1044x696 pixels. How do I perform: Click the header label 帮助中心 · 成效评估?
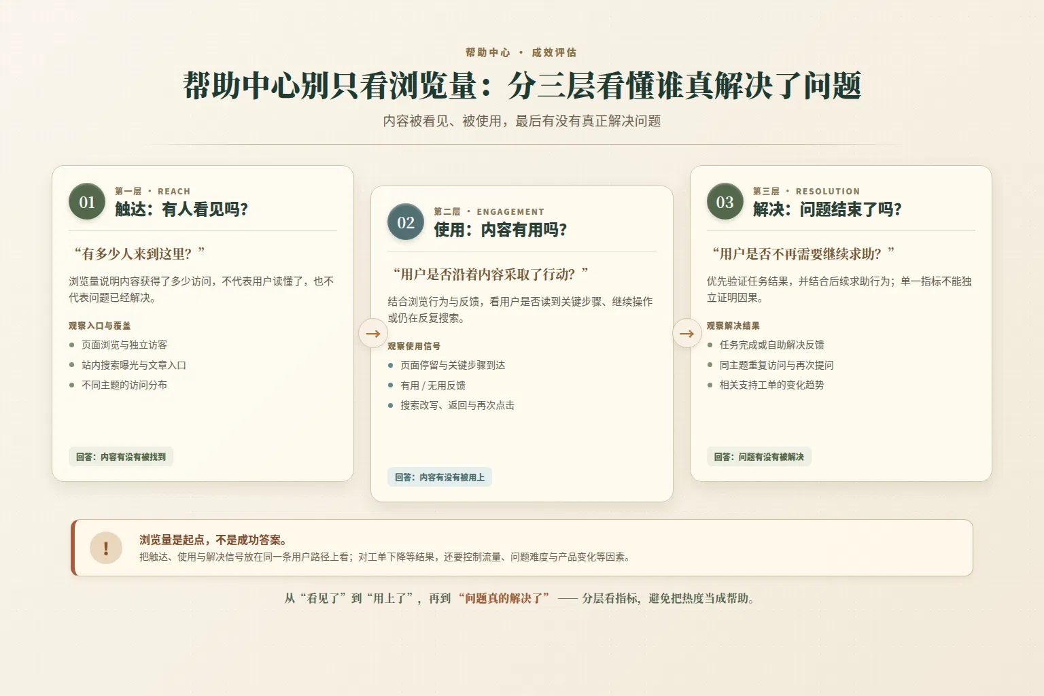tap(521, 52)
